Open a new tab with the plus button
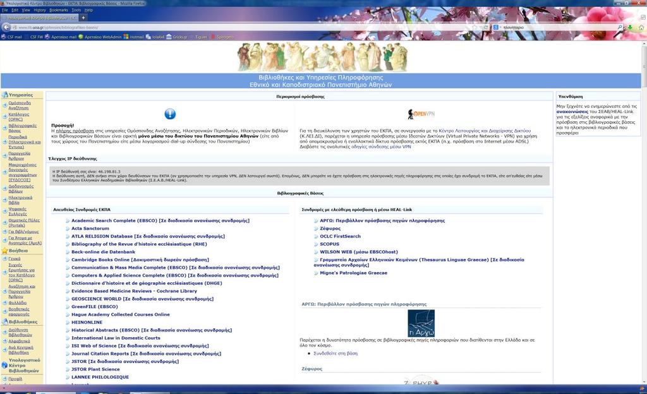 (83, 18)
